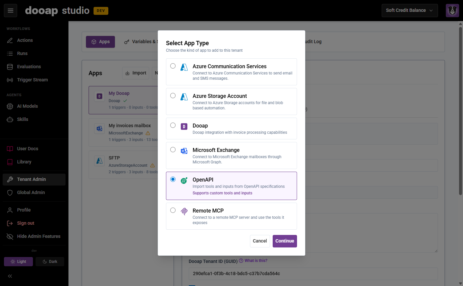Select the Remote MCP radio button
463x286 pixels.
tap(173, 210)
